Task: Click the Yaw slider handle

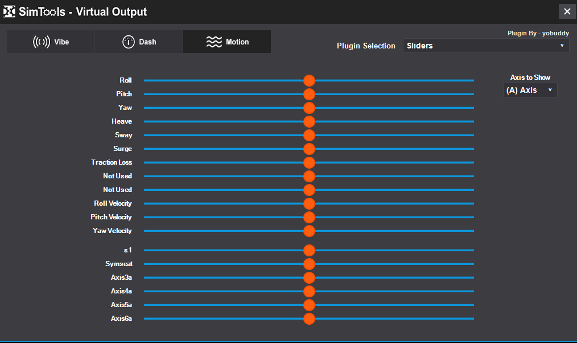Action: [x=309, y=108]
